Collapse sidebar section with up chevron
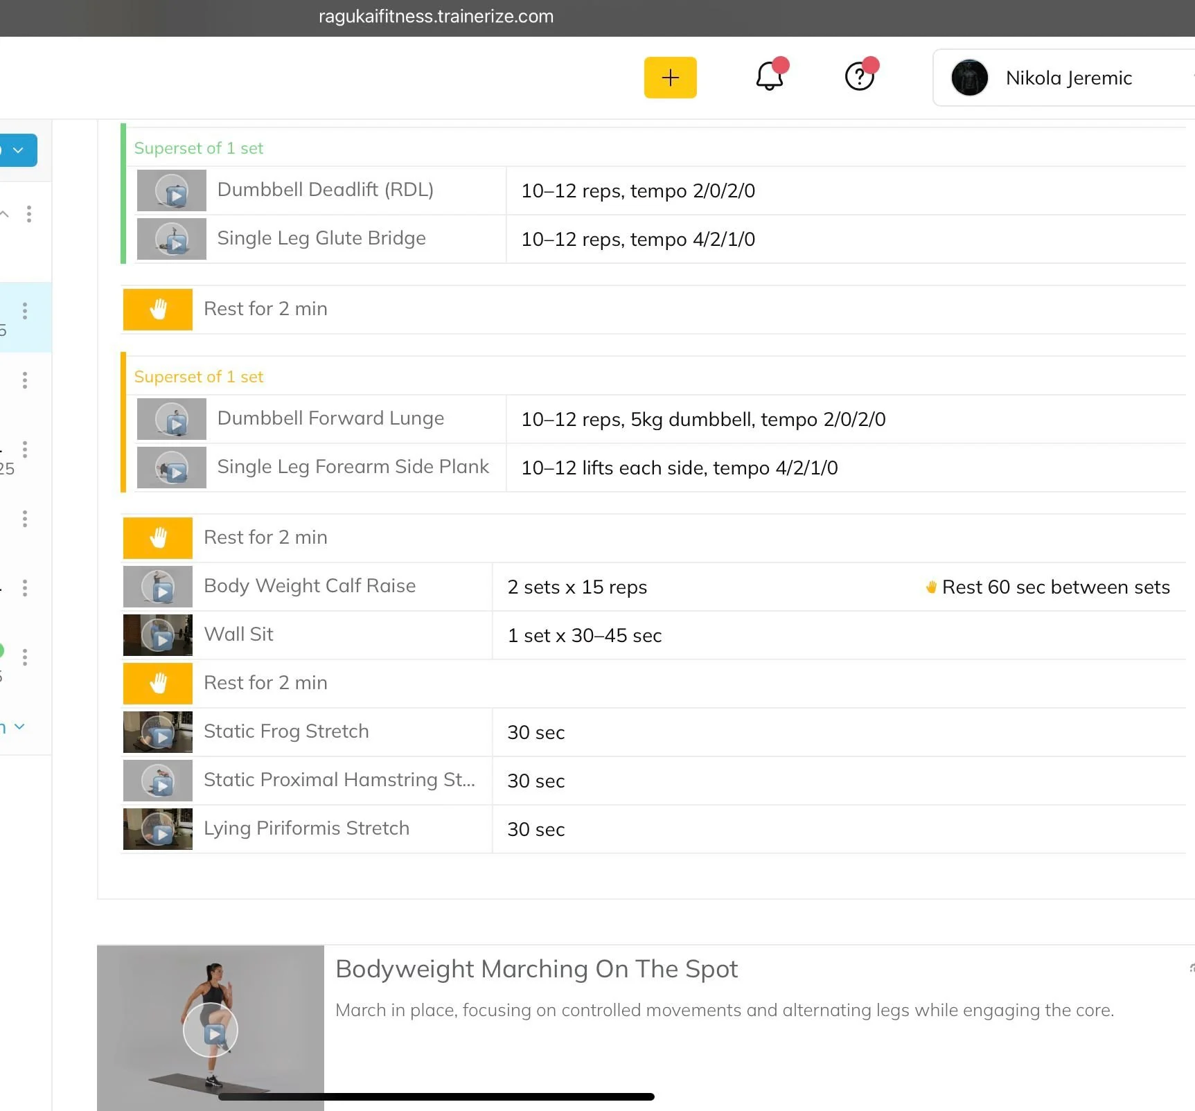This screenshot has height=1111, width=1195. pos(5,214)
